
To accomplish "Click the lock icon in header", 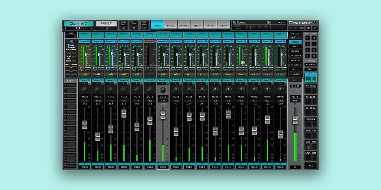I will [309, 28].
